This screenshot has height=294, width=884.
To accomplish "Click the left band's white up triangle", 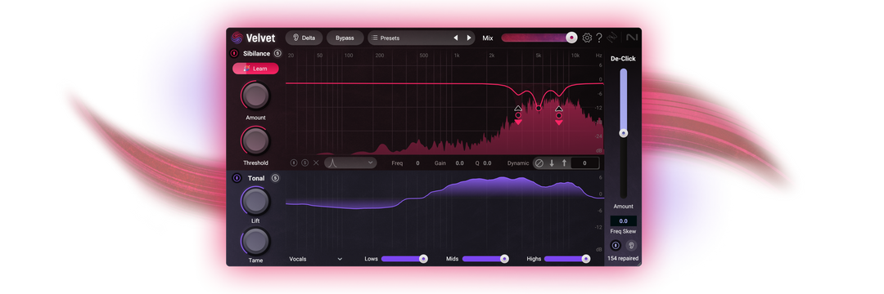I will tap(518, 109).
